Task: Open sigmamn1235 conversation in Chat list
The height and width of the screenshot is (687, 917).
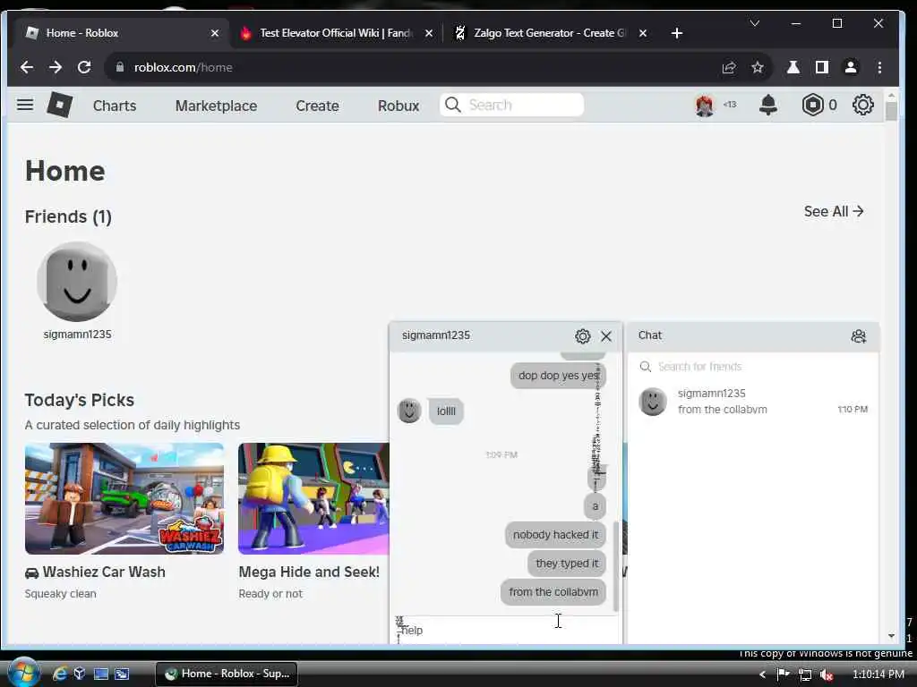Action: pyautogui.click(x=752, y=402)
